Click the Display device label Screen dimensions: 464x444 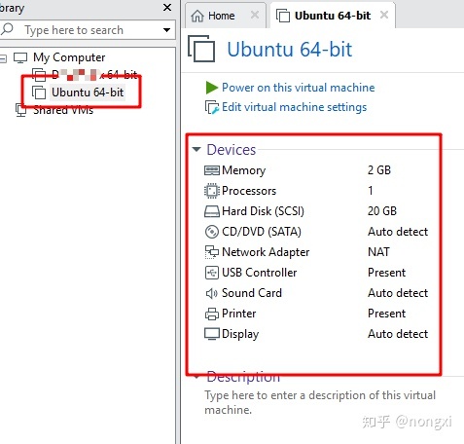(x=240, y=334)
